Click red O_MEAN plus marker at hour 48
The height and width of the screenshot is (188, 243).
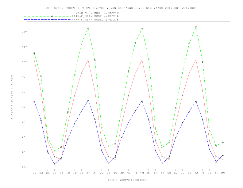pyautogui.click(x=142, y=60)
